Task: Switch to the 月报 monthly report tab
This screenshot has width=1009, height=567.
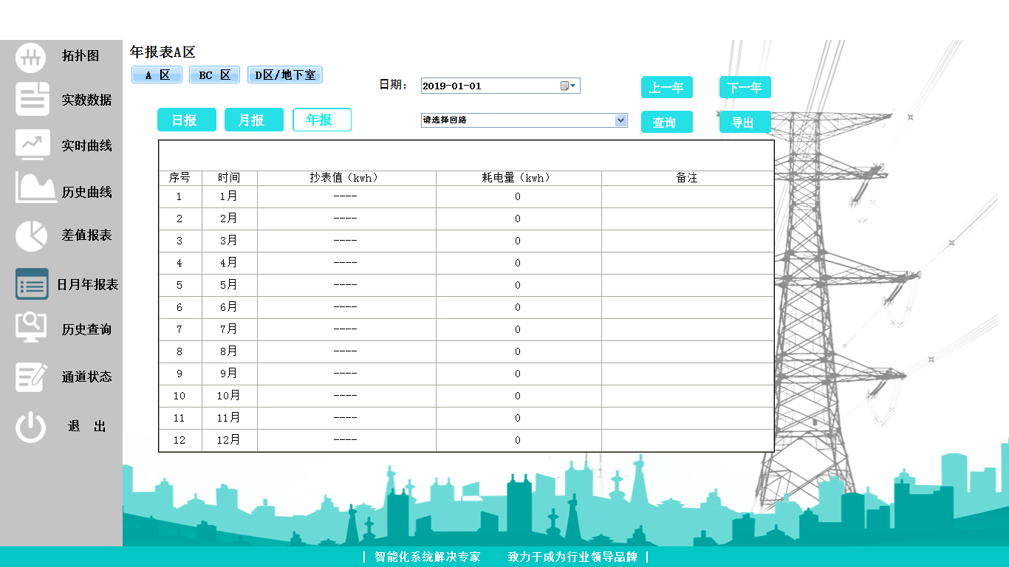Action: tap(253, 120)
